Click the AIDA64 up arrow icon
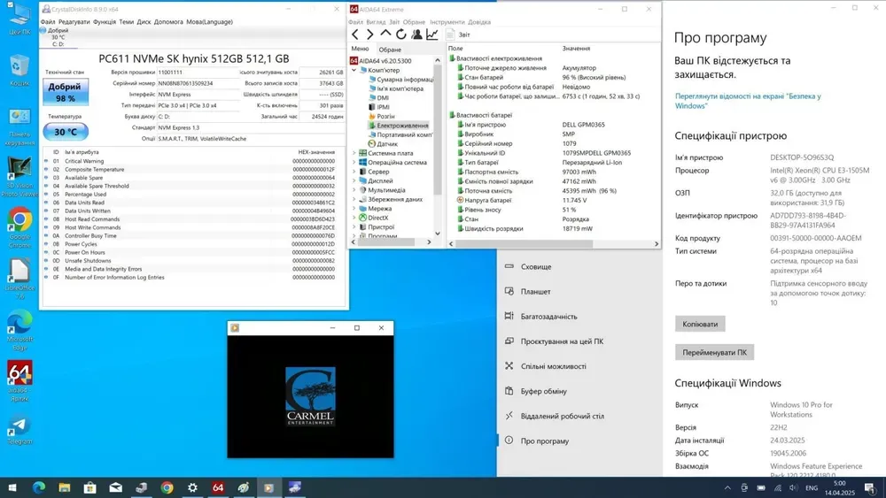 click(x=385, y=34)
